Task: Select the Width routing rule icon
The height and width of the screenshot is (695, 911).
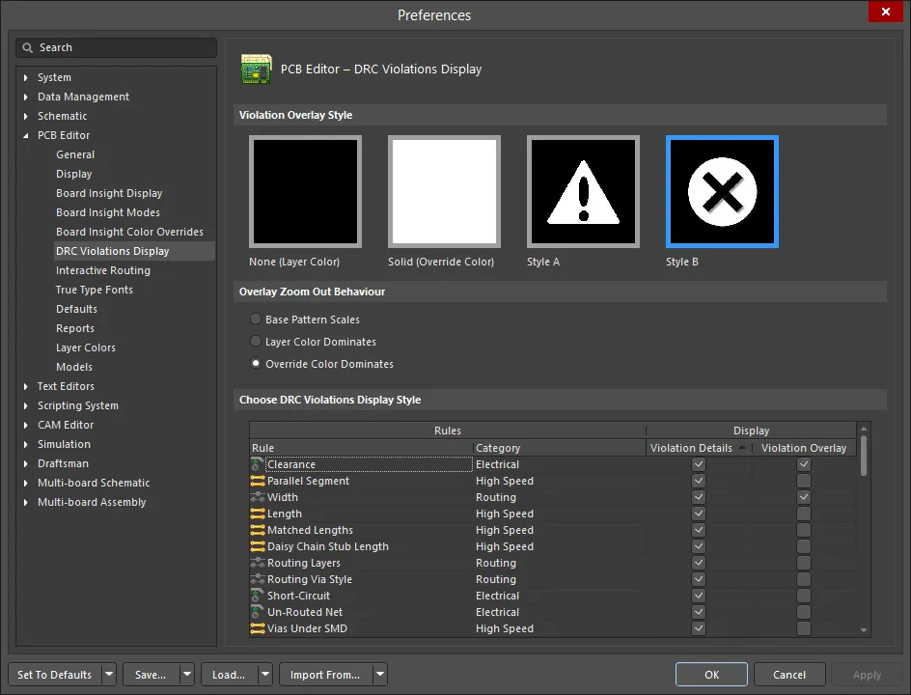Action: point(256,497)
